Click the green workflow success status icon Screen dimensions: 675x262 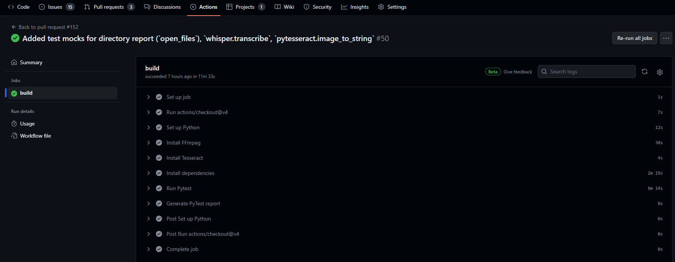[15, 38]
